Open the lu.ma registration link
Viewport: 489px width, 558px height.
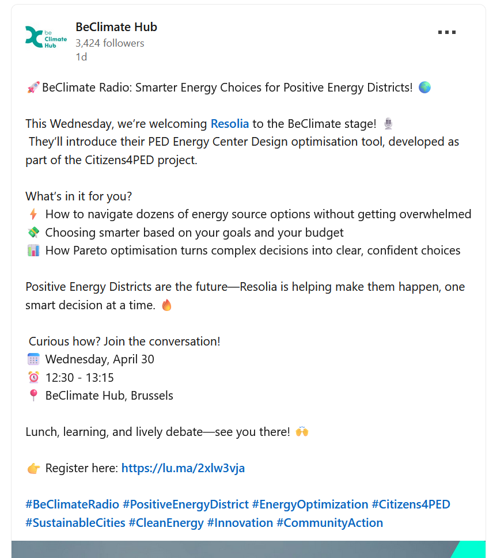click(183, 468)
